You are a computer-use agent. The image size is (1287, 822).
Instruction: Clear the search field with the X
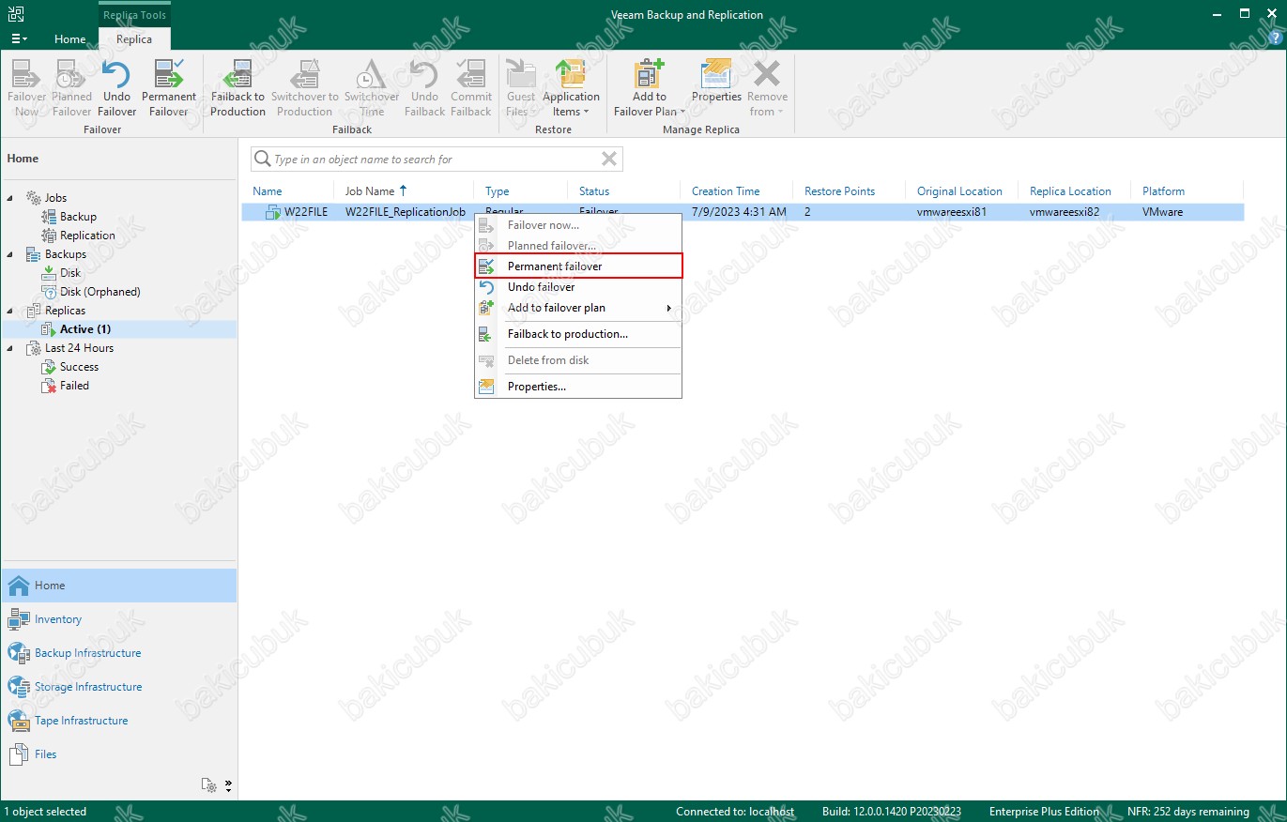[x=609, y=160]
